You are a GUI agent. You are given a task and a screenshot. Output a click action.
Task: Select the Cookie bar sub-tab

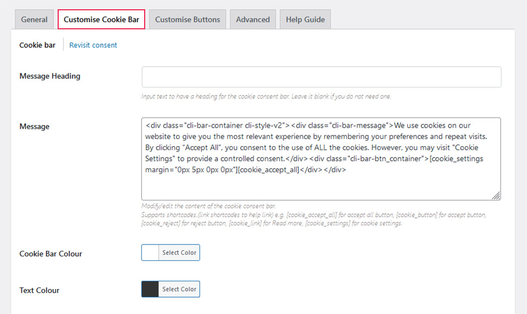37,45
